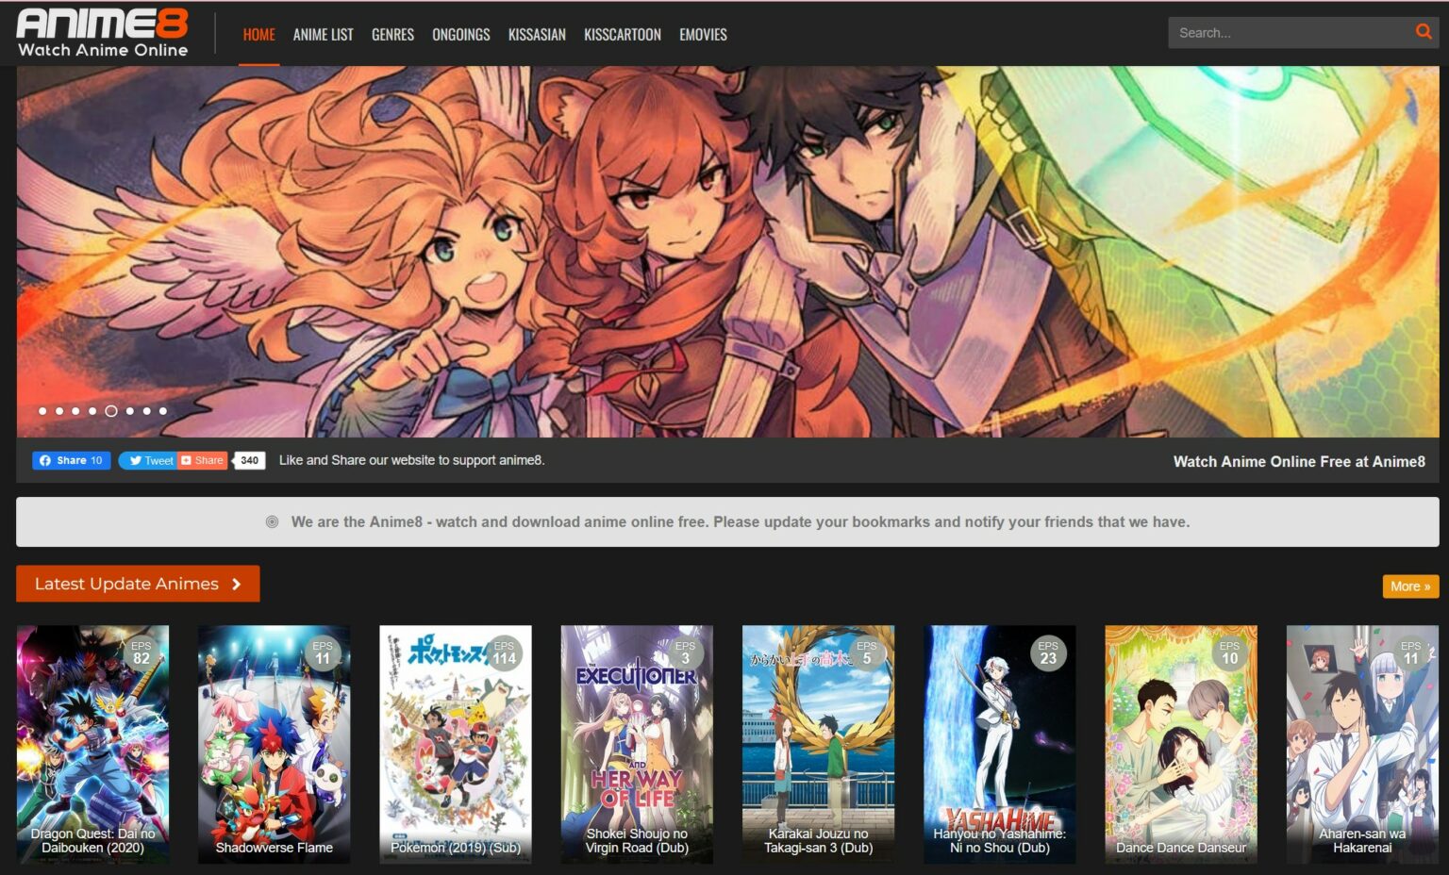Click the 'Shadowverse Flame' title text
This screenshot has width=1449, height=875.
pos(274,848)
